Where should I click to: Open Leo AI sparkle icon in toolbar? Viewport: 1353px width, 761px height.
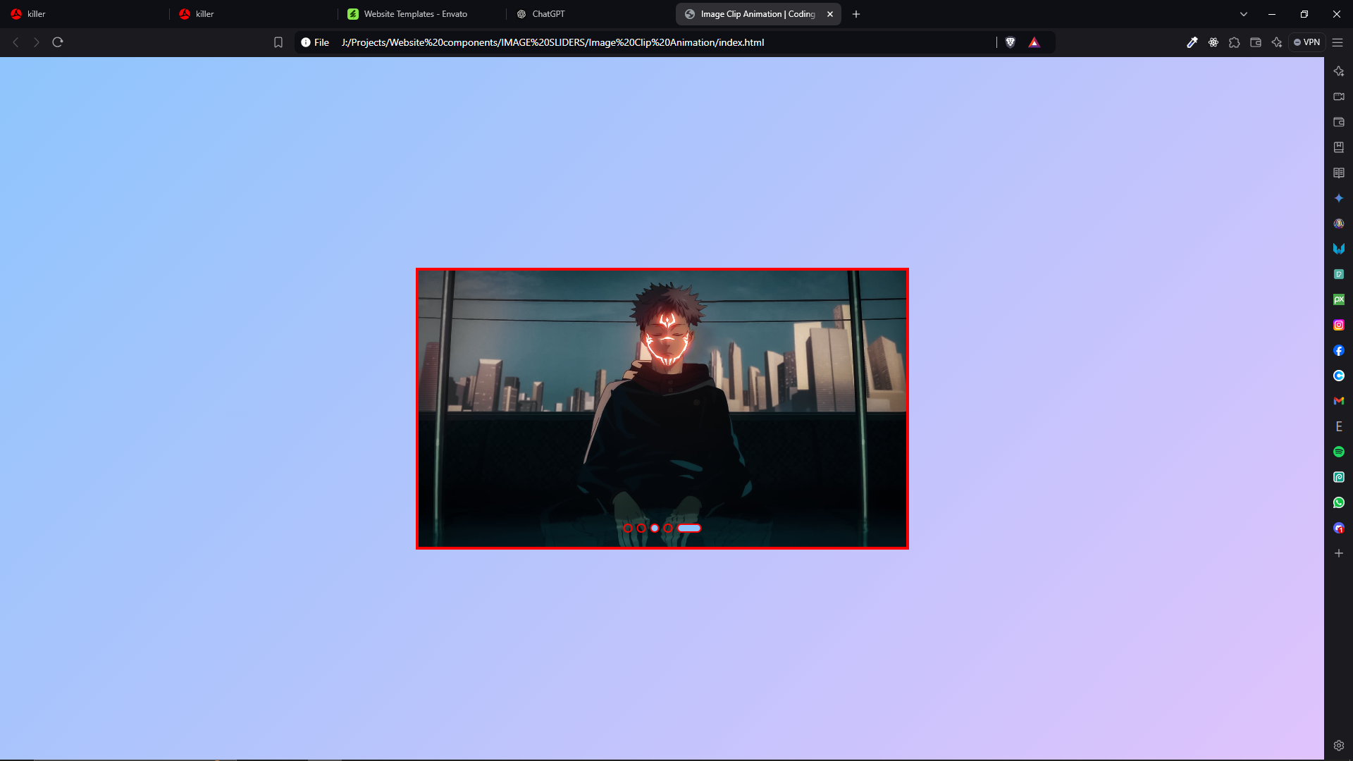(1277, 42)
